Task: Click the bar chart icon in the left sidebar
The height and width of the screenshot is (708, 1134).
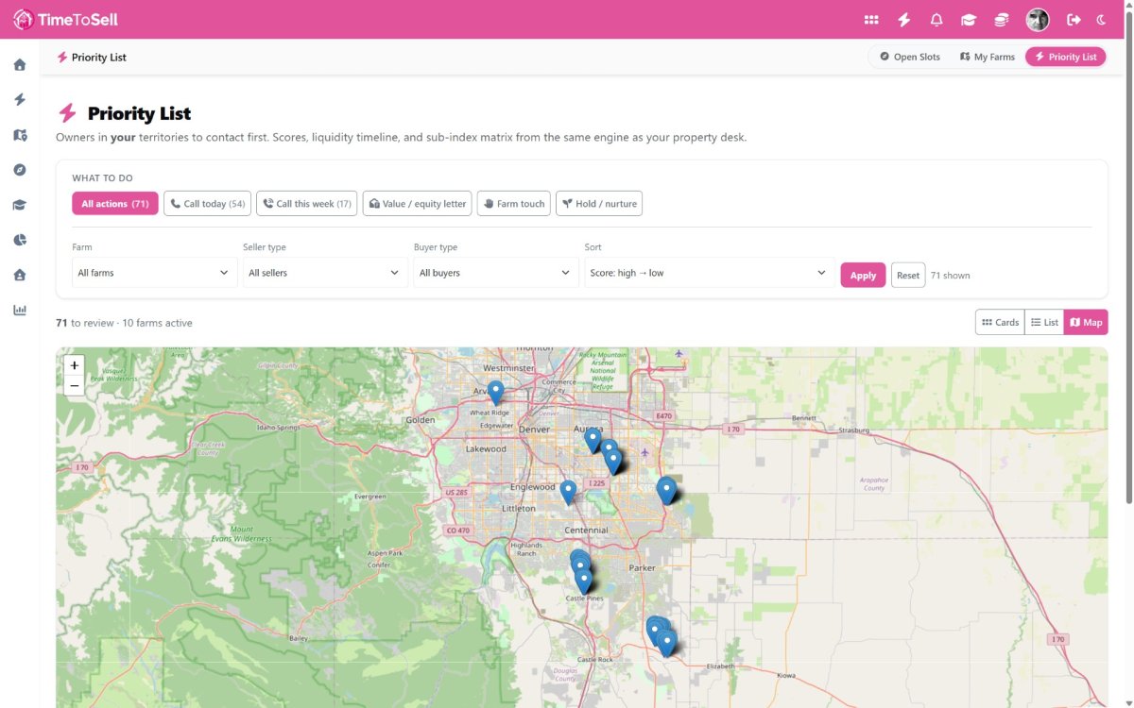Action: 20,310
